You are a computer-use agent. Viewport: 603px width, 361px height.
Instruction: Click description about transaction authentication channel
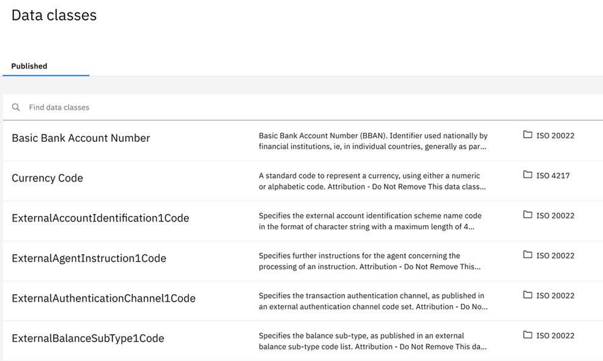tap(373, 301)
